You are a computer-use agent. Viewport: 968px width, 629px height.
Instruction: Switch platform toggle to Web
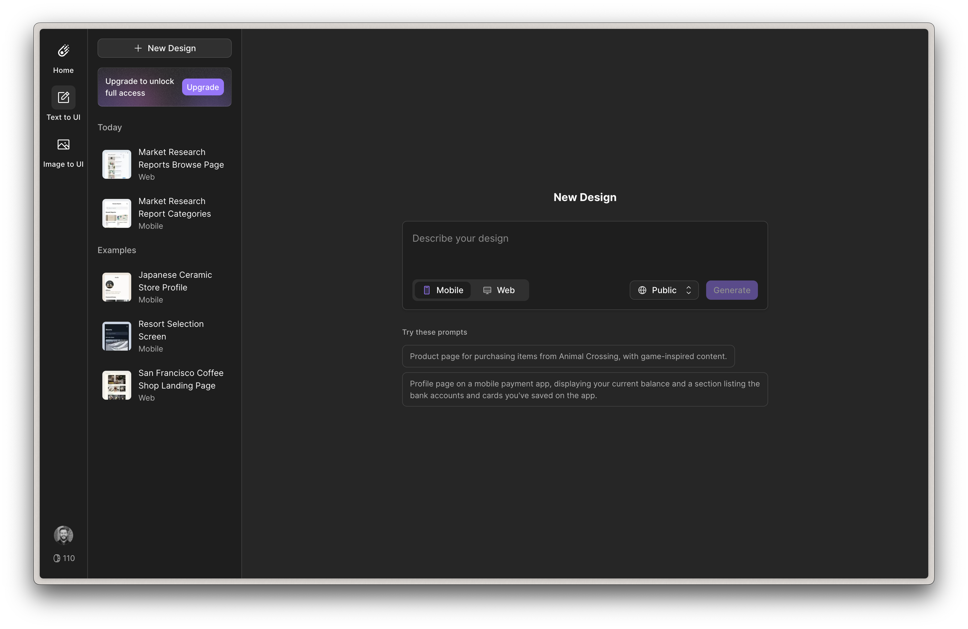pyautogui.click(x=499, y=290)
